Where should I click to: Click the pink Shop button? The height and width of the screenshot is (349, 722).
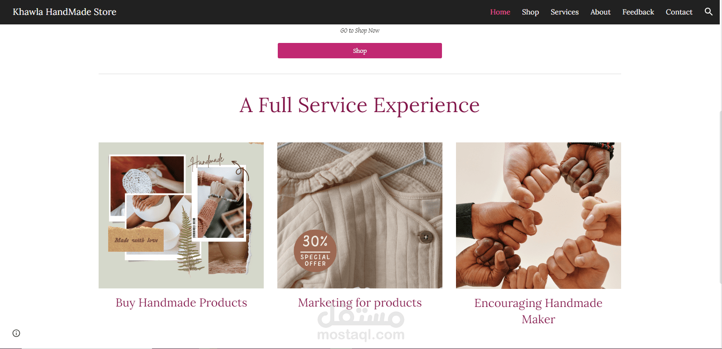pos(360,51)
